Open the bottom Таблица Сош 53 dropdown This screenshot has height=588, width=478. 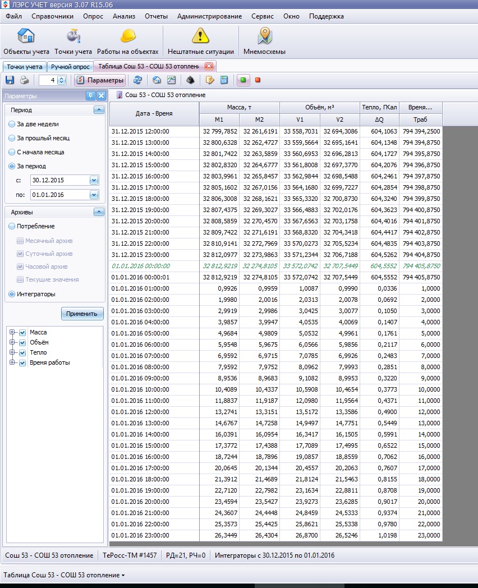[x=64, y=575]
